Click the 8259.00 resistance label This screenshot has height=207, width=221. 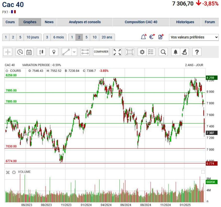point(11,75)
